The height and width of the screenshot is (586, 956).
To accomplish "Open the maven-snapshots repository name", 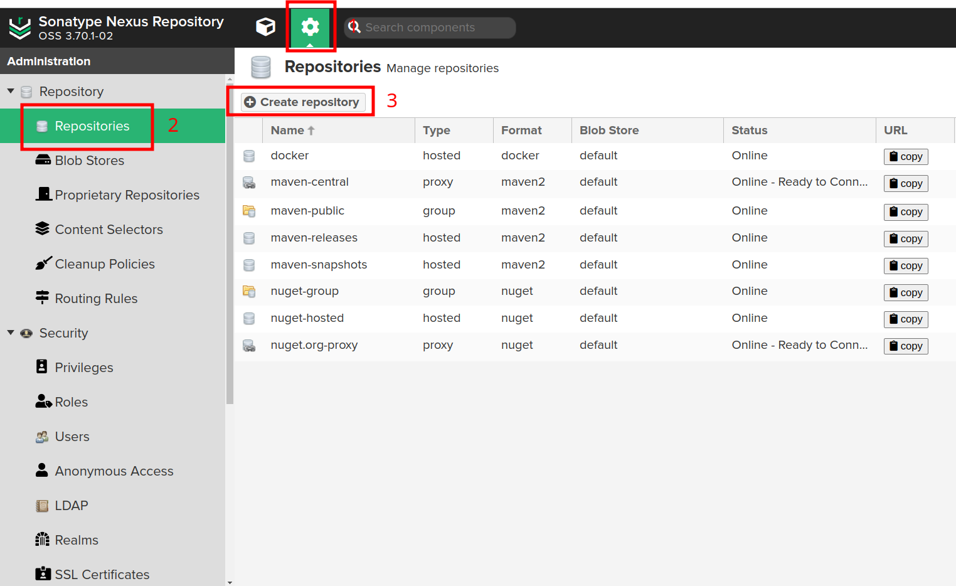I will click(x=319, y=265).
